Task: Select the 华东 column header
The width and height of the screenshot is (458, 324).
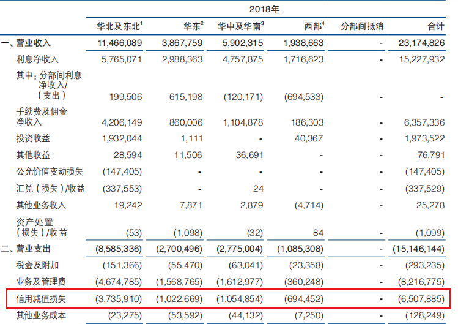Action: [x=193, y=26]
